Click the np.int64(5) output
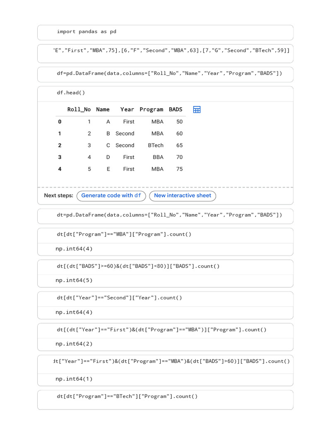The image size is (318, 424). click(74, 280)
